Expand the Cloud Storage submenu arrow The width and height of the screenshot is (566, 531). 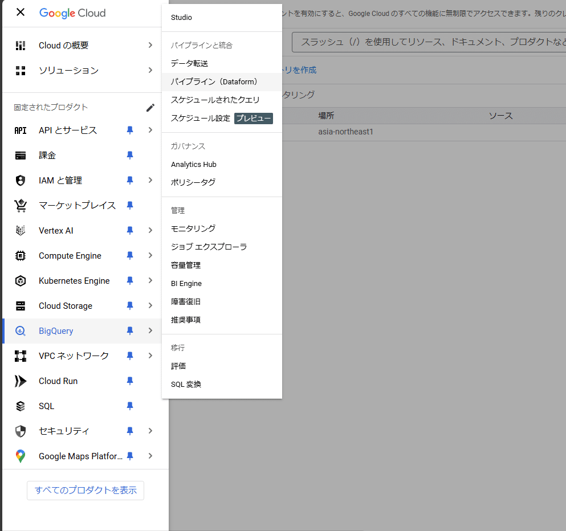pyautogui.click(x=150, y=306)
